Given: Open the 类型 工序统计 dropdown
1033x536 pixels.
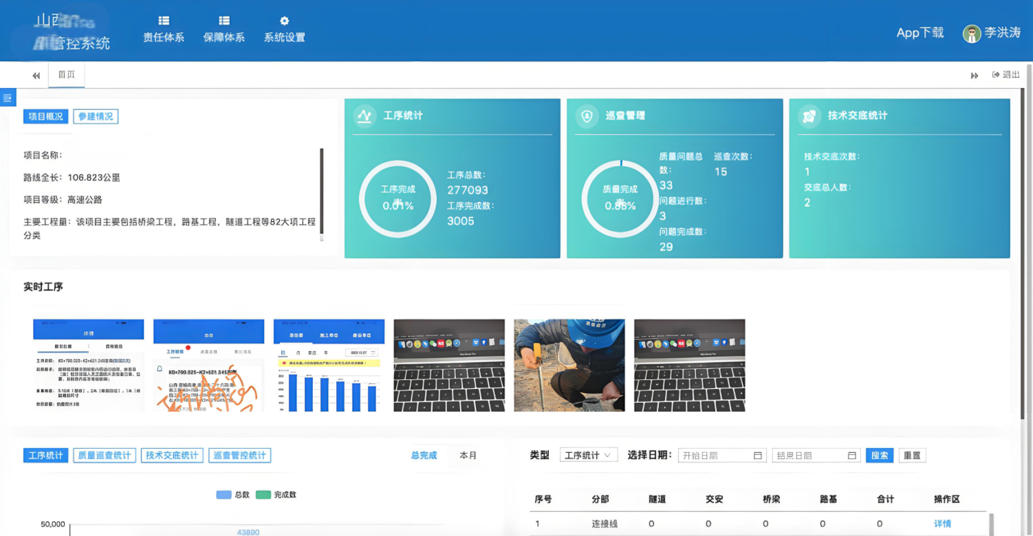Looking at the screenshot, I should [588, 455].
